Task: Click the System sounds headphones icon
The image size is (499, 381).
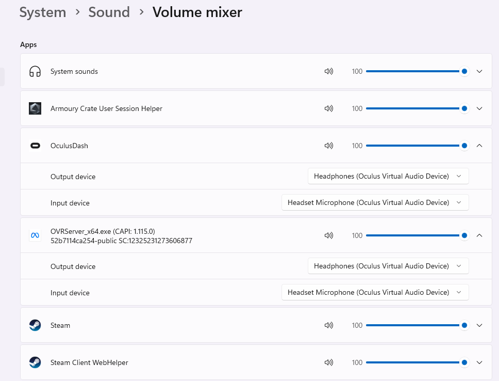Action: [35, 71]
